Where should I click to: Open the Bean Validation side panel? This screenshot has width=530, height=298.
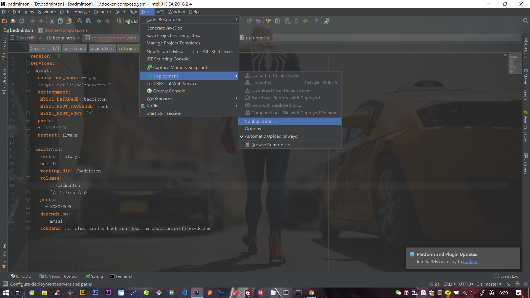pos(526,126)
